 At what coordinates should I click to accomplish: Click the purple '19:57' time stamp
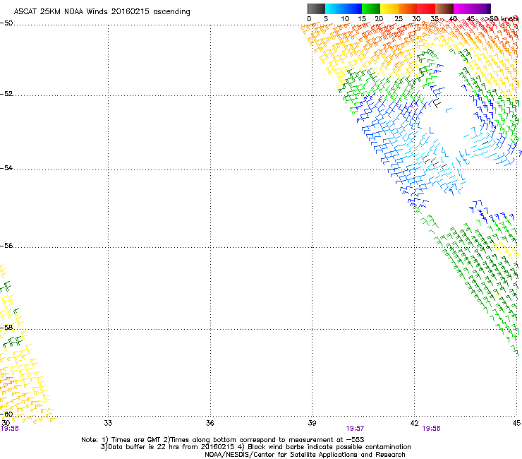[355, 429]
